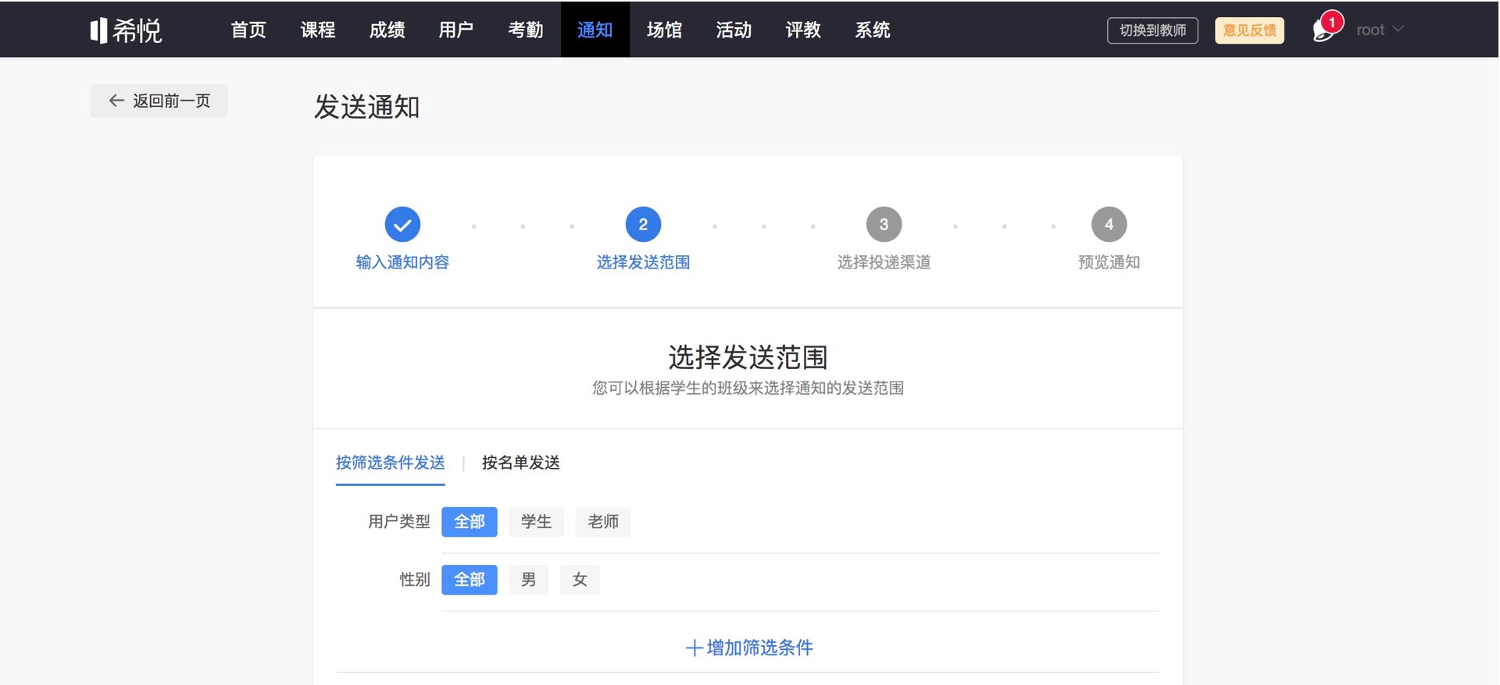Select step 2 circle 选择发送范围

(x=643, y=225)
